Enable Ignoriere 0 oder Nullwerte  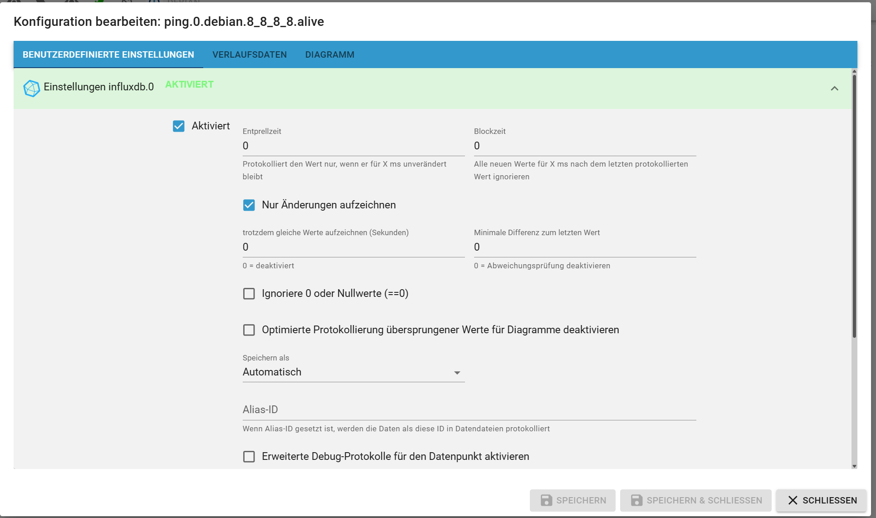coord(249,294)
